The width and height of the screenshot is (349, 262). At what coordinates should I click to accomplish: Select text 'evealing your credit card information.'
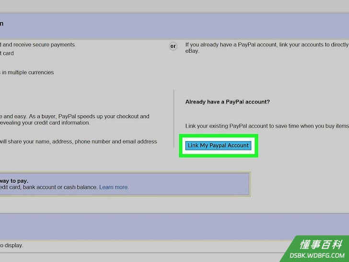(45, 123)
